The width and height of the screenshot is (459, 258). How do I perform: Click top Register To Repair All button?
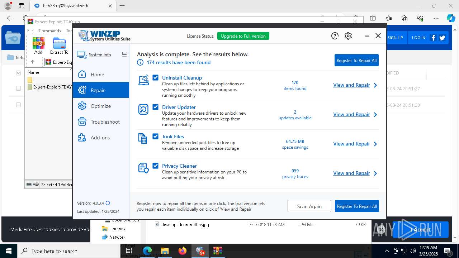coord(356,60)
